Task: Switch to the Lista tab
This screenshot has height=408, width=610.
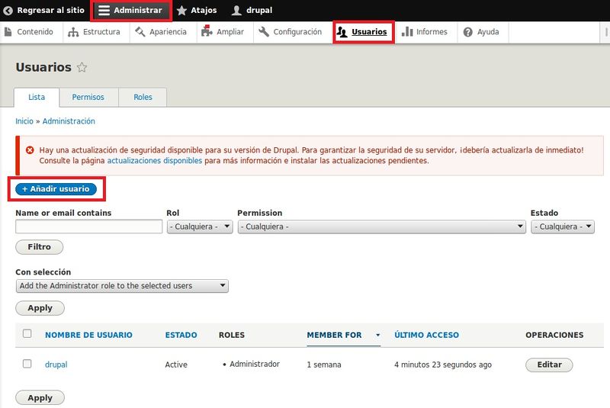Action: pyautogui.click(x=37, y=98)
